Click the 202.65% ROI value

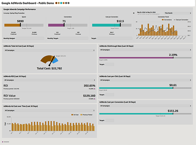90,86
